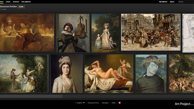Open the boy playing flute painting
Viewport: 194px width, 109px height.
click(73, 33)
